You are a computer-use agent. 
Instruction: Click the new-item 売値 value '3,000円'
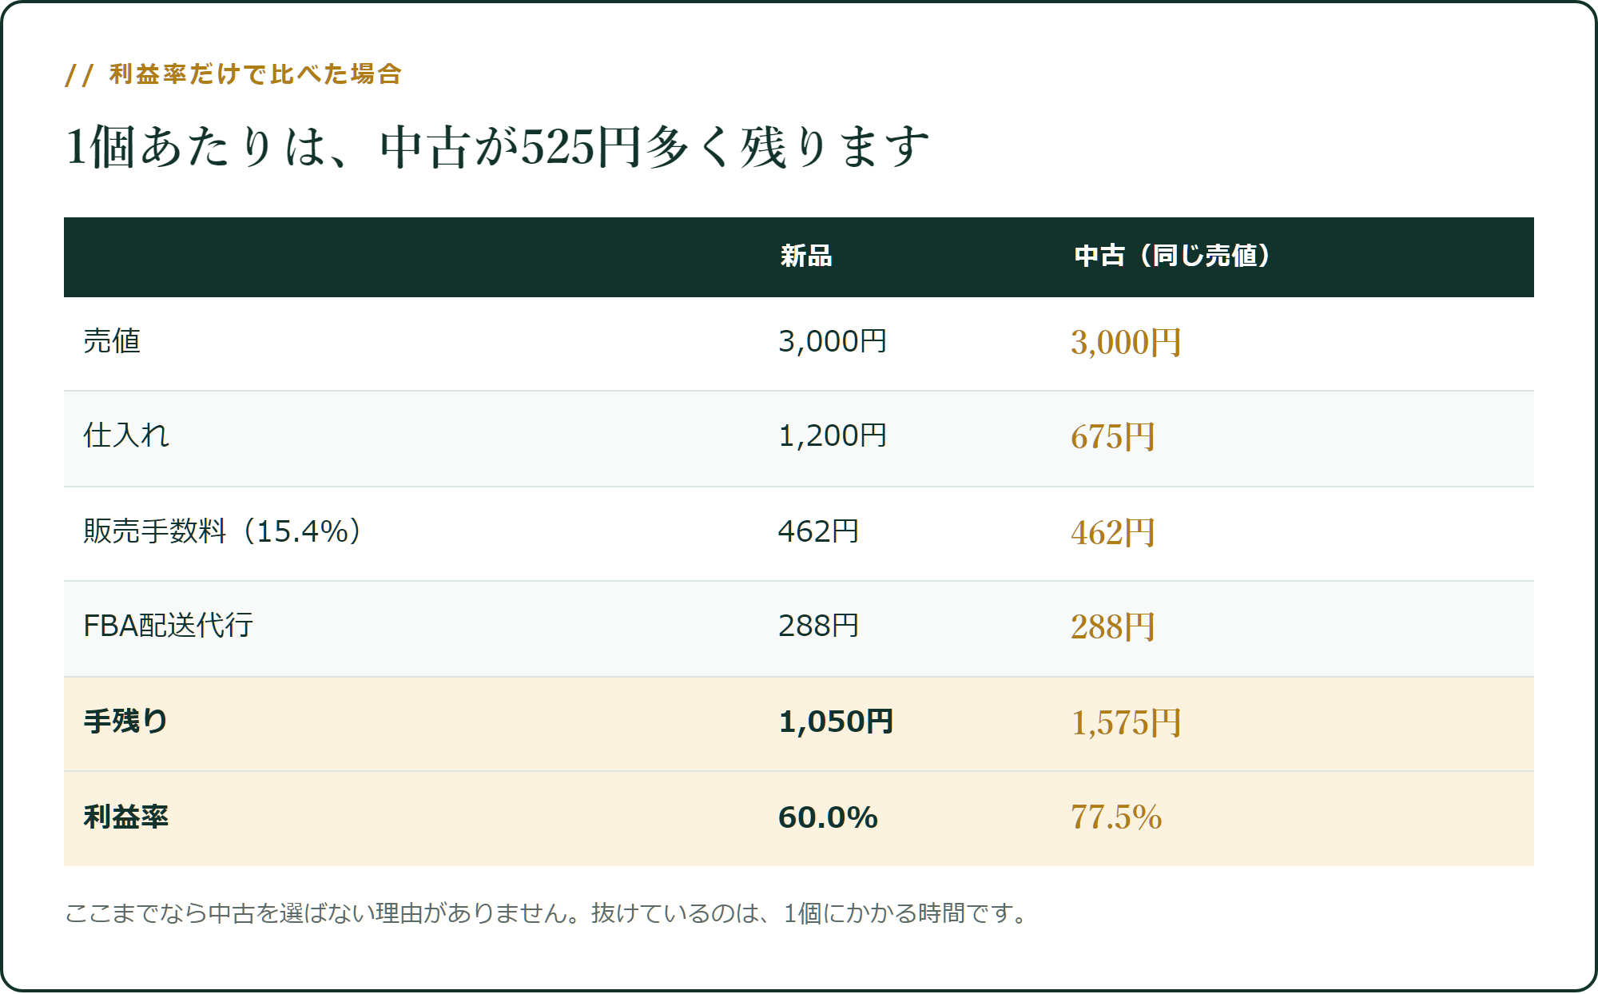[x=833, y=341]
